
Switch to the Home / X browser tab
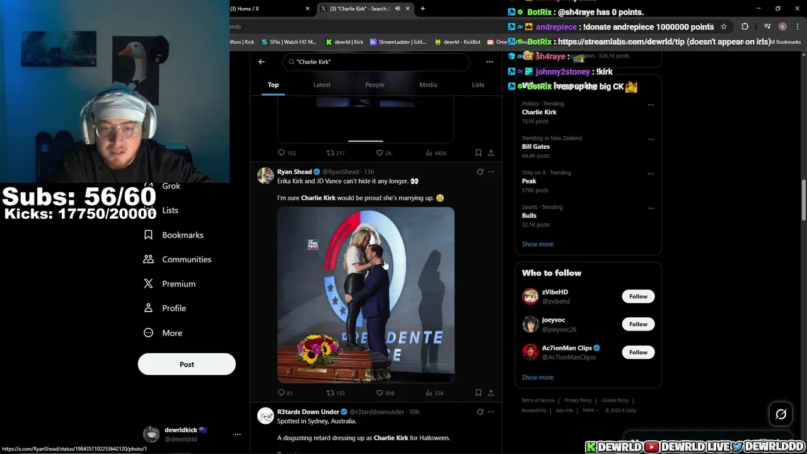[268, 9]
